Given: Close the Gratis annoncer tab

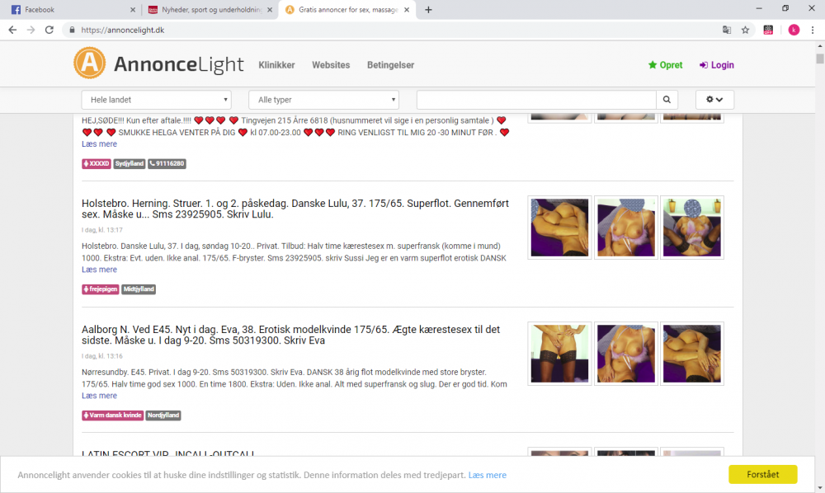Looking at the screenshot, I should [x=407, y=9].
